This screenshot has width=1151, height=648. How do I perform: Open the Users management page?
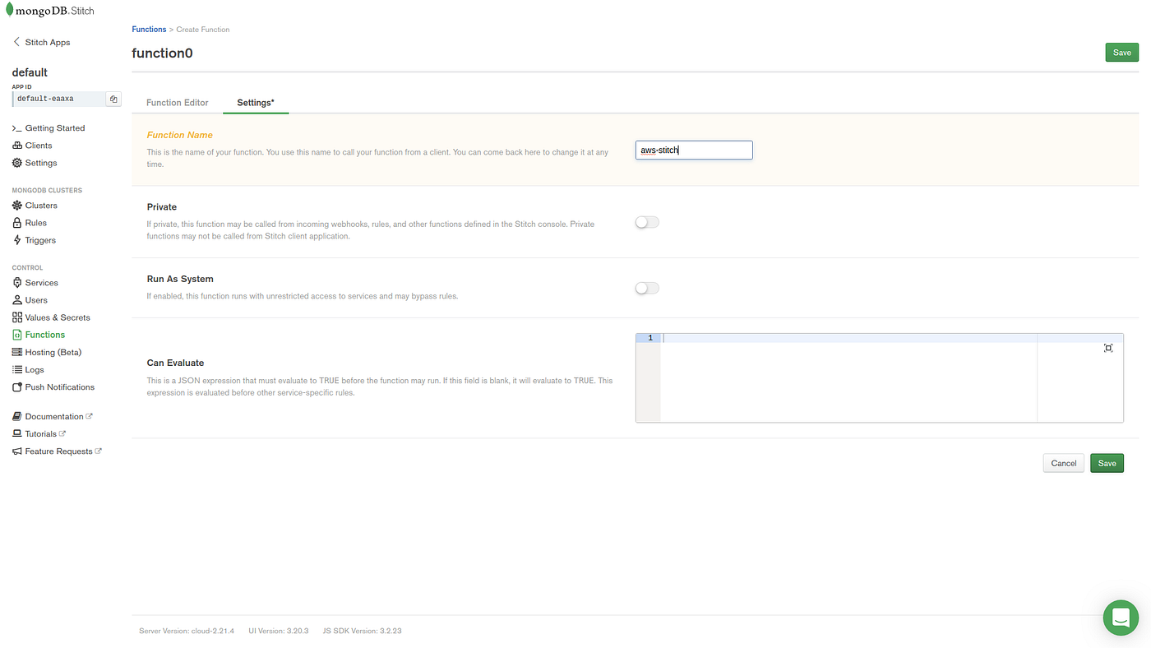36,299
